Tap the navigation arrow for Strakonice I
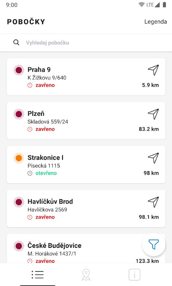Viewport: 172px width, 286px height. [153, 158]
